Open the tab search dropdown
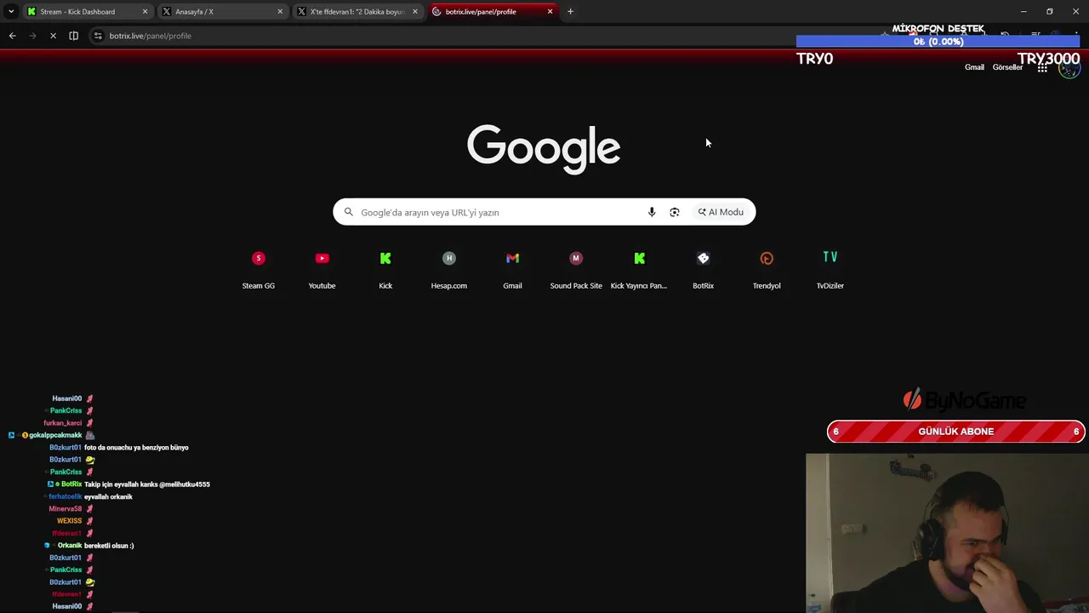 pos(11,12)
